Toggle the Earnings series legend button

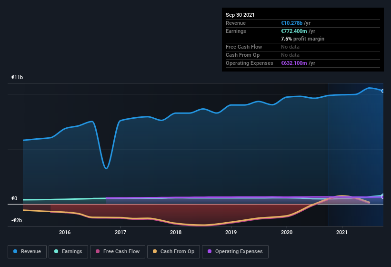click(x=68, y=252)
